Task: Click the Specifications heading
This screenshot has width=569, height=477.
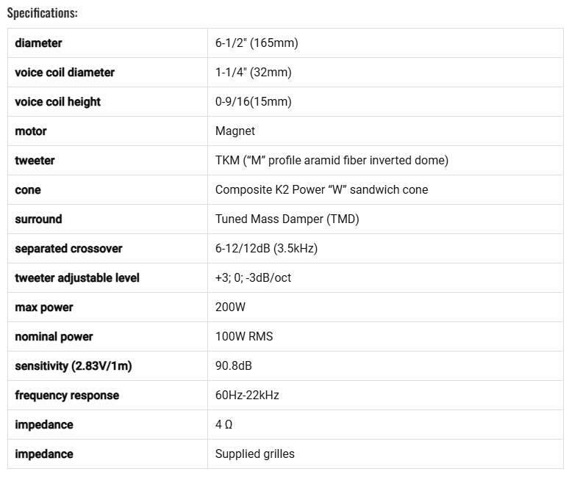Action: point(42,13)
